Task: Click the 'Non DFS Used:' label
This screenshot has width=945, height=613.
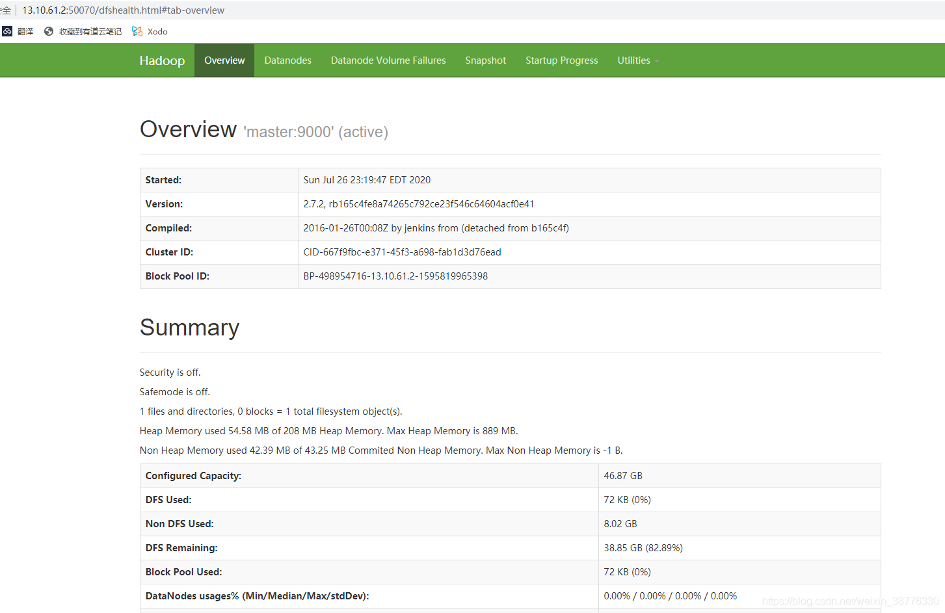Action: click(x=180, y=524)
